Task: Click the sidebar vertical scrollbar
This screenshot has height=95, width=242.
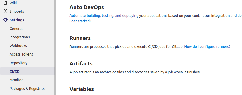Action: point(55,47)
